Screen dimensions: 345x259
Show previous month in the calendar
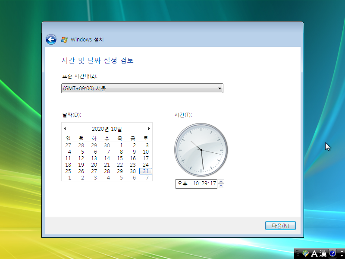click(65, 128)
